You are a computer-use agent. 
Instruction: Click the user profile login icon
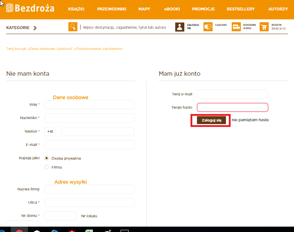[x=180, y=27]
